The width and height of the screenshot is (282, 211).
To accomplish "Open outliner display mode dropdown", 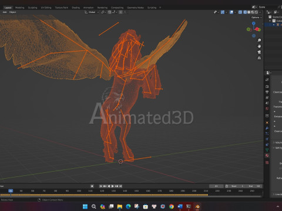I will [x=276, y=12].
